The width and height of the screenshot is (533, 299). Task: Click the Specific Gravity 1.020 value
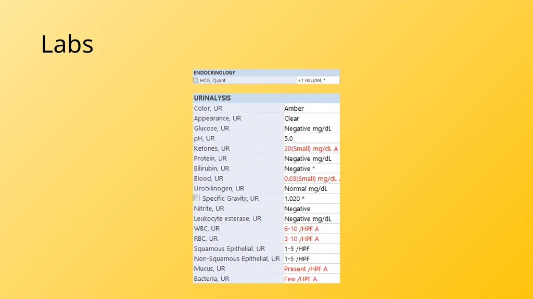[295, 199]
